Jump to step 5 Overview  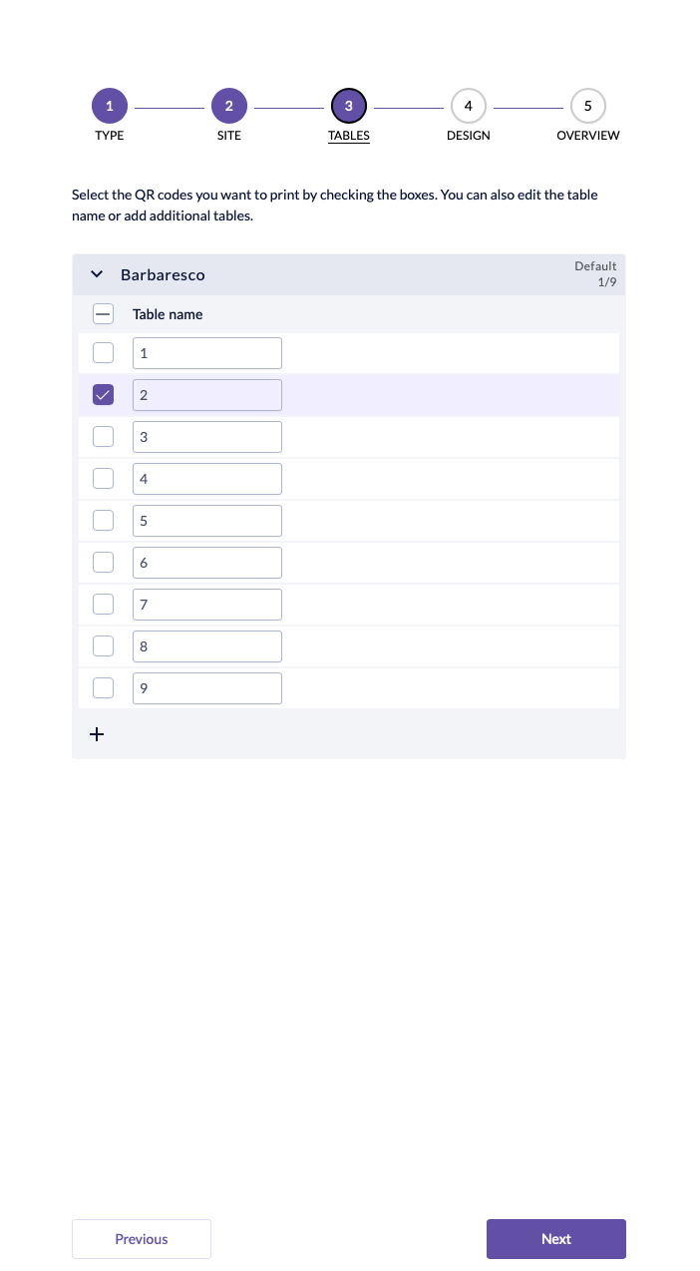tap(588, 106)
